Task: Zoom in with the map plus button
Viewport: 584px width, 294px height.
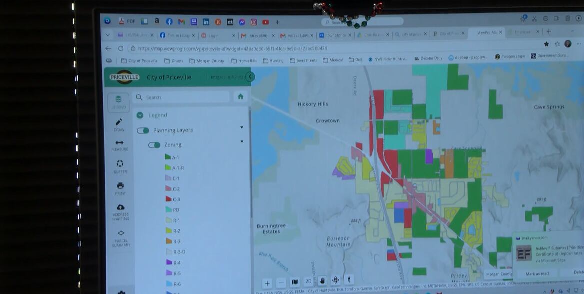Action: click(267, 283)
